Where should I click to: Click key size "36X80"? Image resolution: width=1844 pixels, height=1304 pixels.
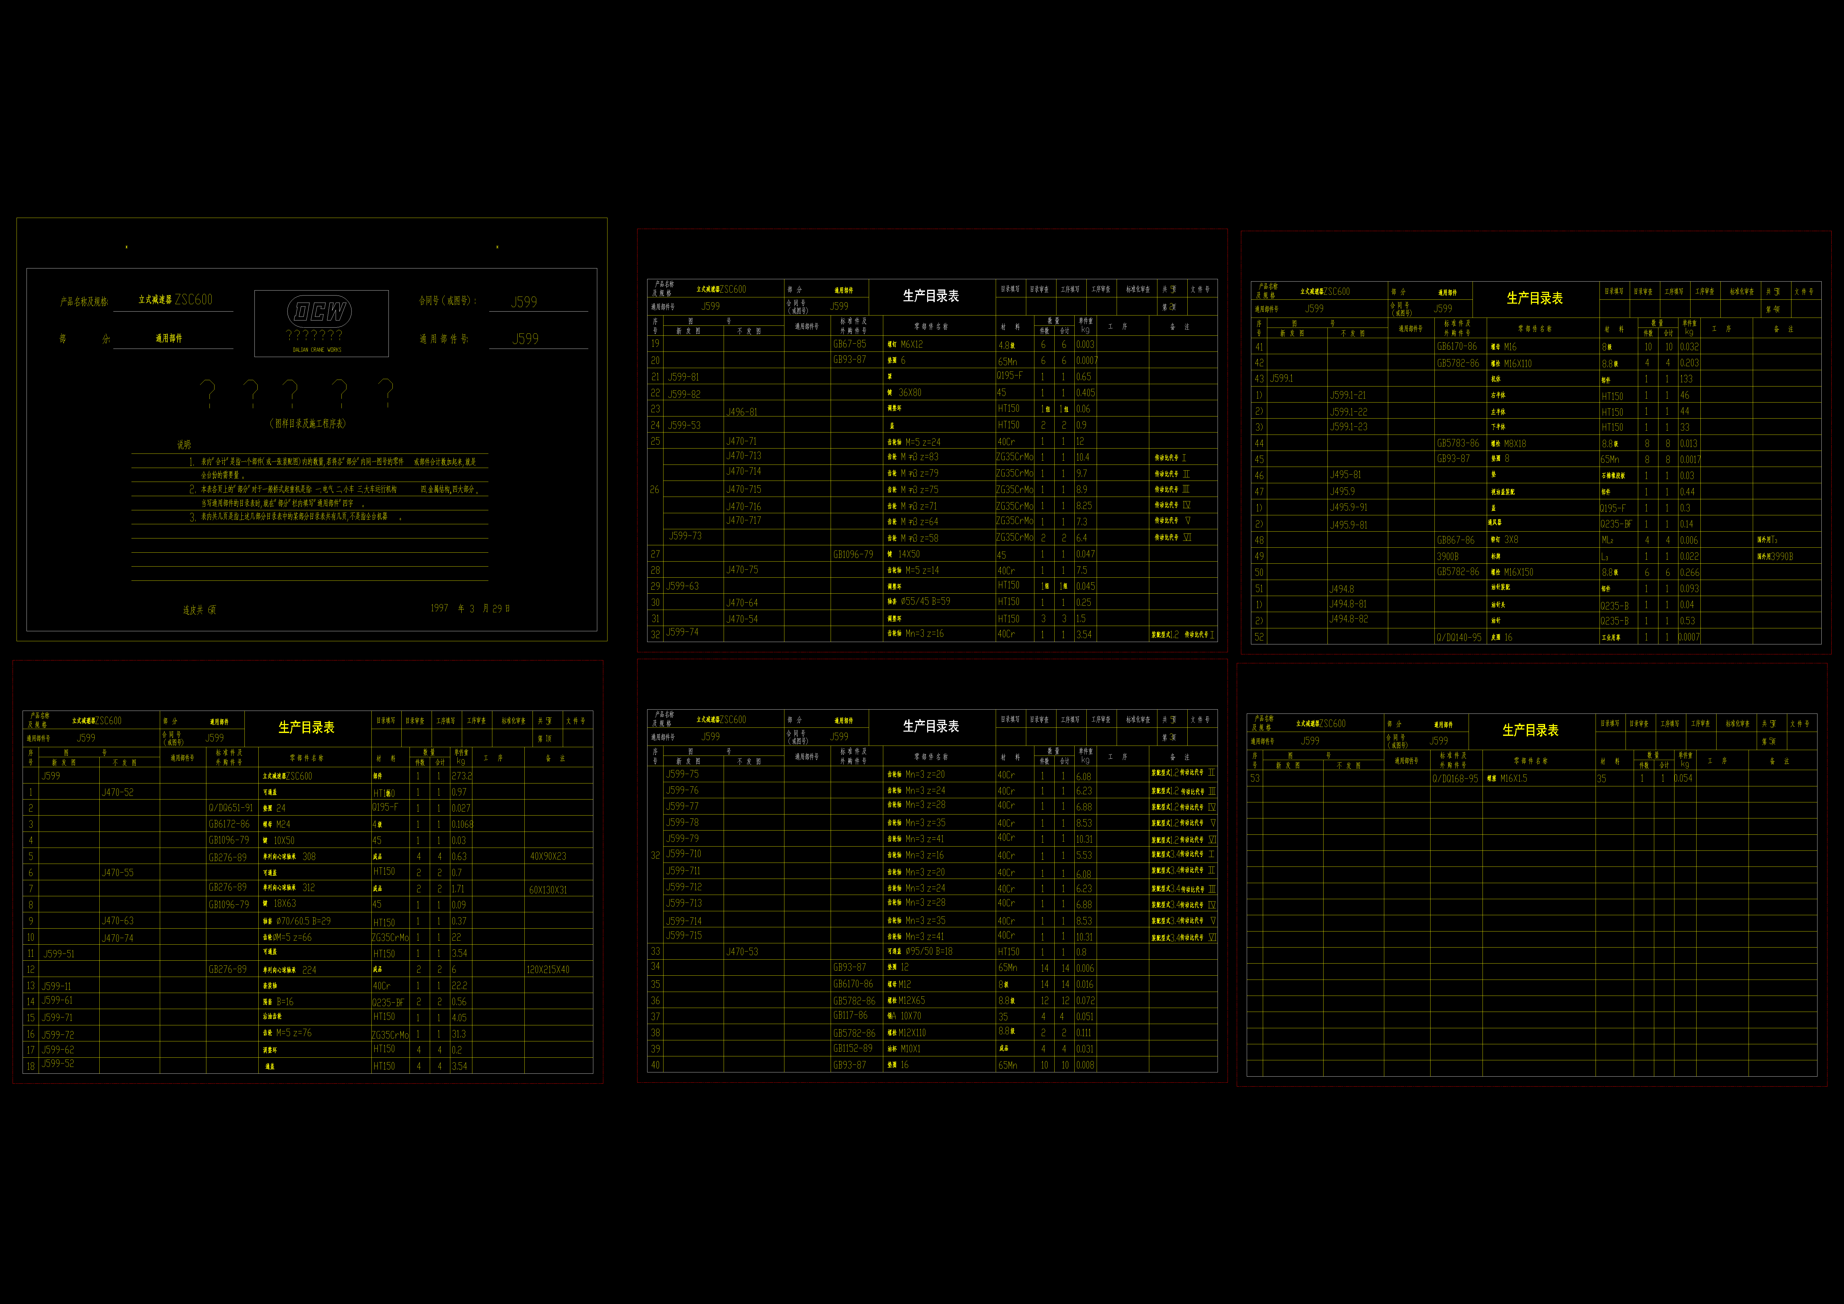tap(910, 393)
